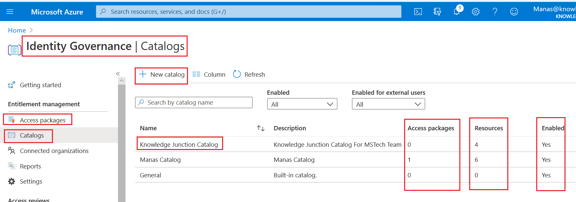576x202 pixels.
Task: Click the Description column header
Action: point(290,128)
